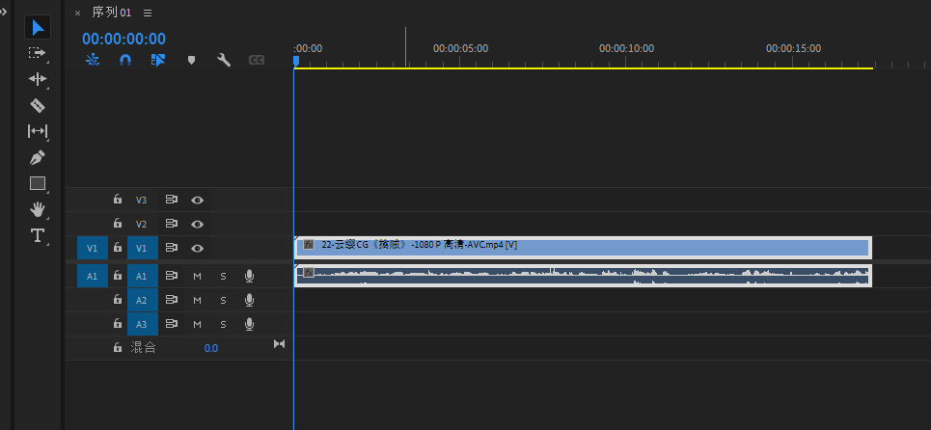The height and width of the screenshot is (430, 931).
Task: Mute the A1 audio track
Action: pyautogui.click(x=197, y=276)
